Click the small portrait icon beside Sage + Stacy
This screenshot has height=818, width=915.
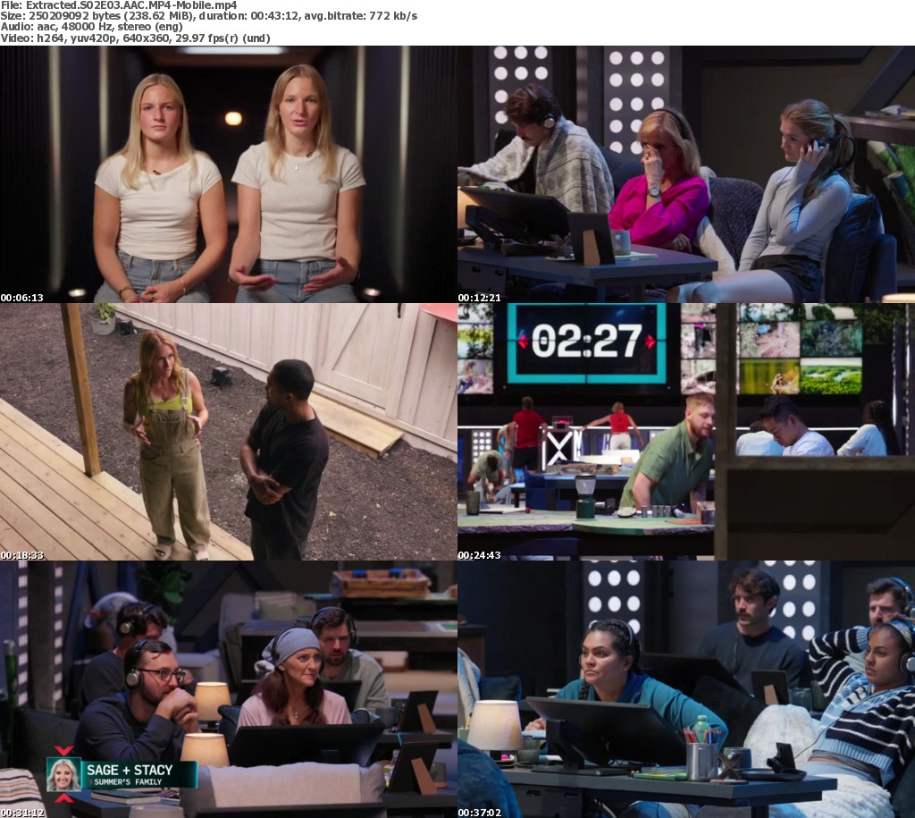point(63,774)
